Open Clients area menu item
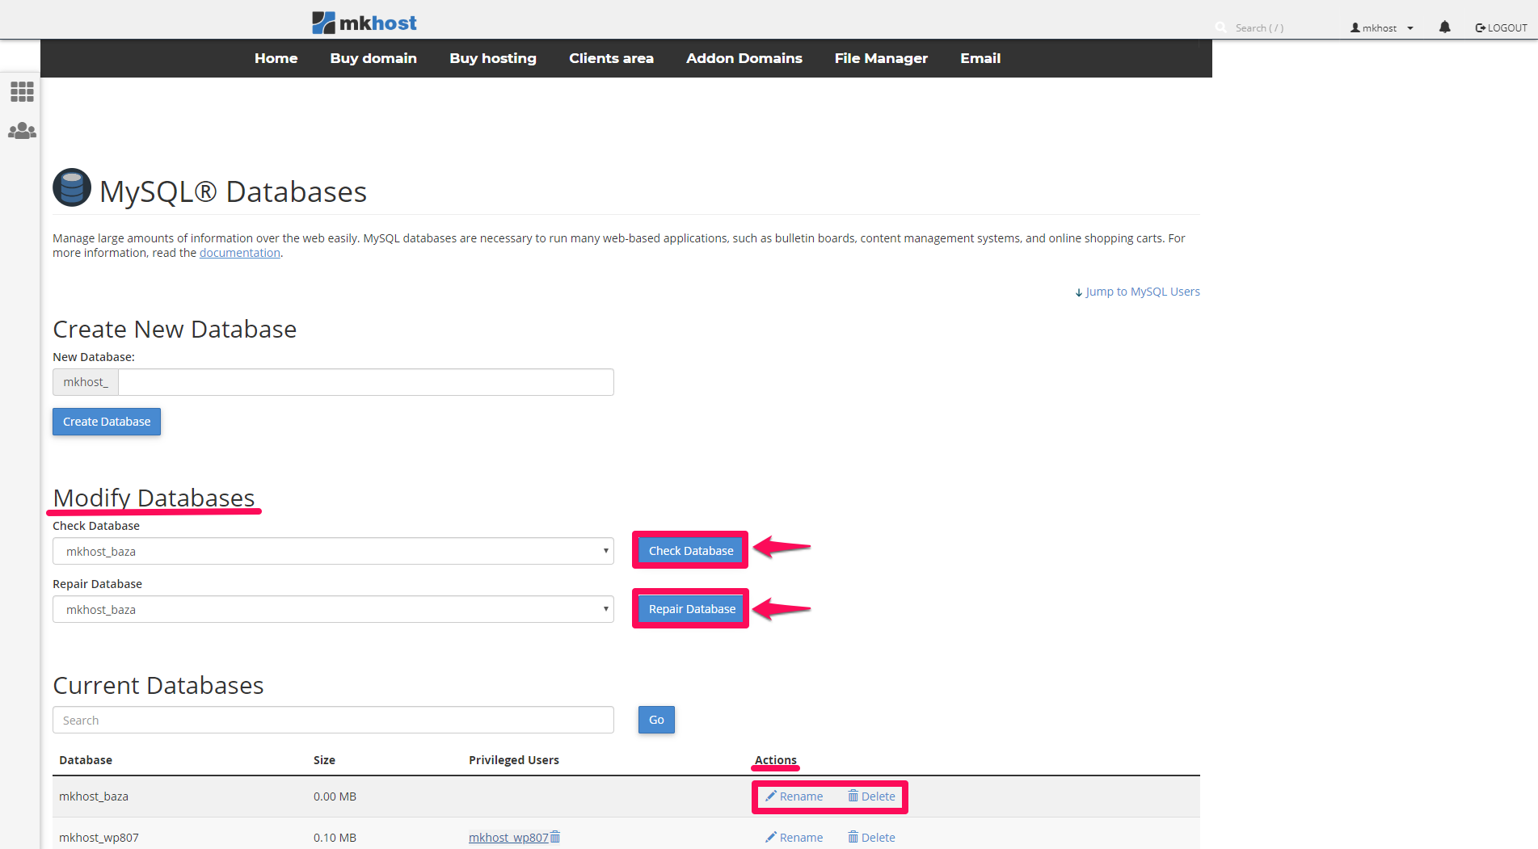 point(611,58)
